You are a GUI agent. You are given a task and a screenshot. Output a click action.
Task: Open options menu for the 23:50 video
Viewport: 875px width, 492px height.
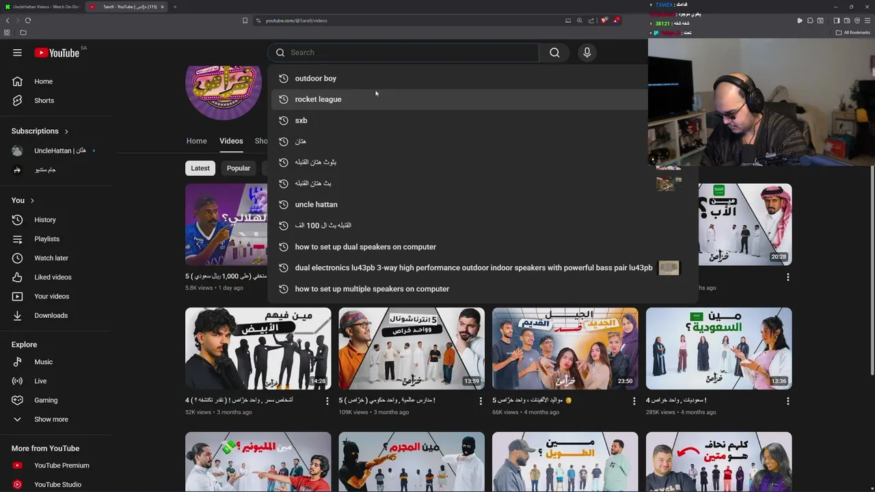click(x=634, y=401)
